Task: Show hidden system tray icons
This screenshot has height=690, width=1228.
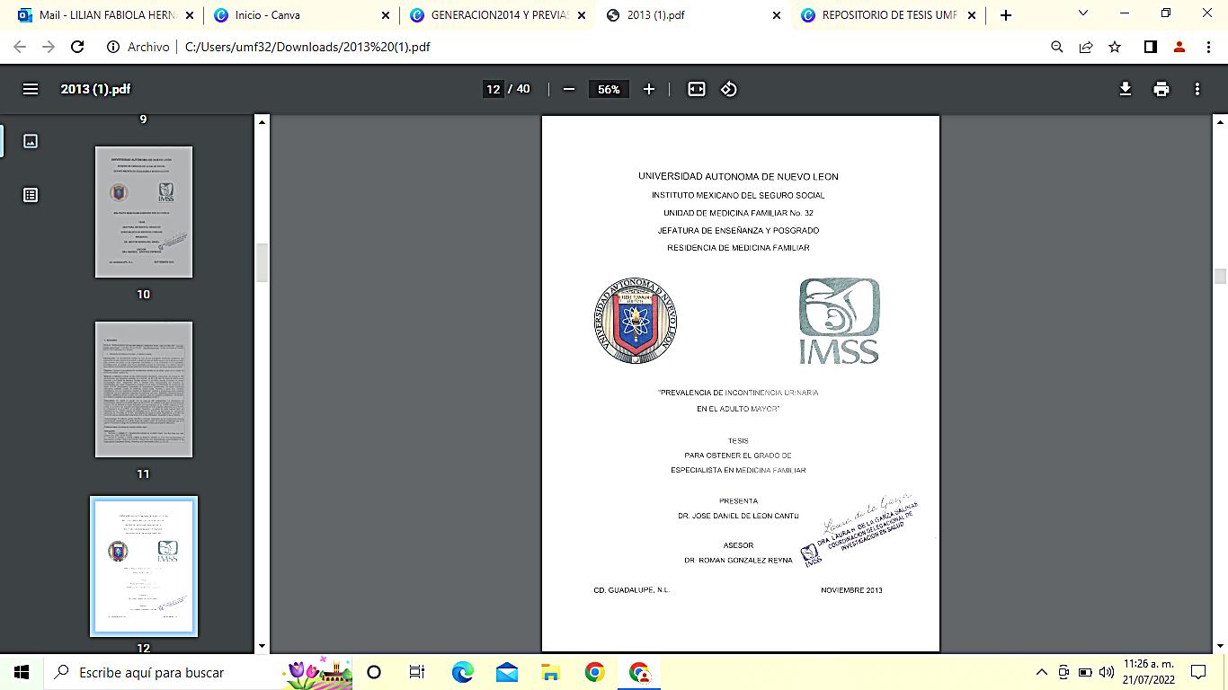Action: click(1042, 672)
